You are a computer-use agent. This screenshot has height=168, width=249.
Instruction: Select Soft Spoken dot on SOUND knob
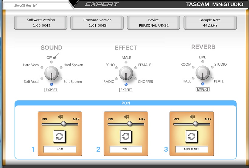tap(61, 79)
